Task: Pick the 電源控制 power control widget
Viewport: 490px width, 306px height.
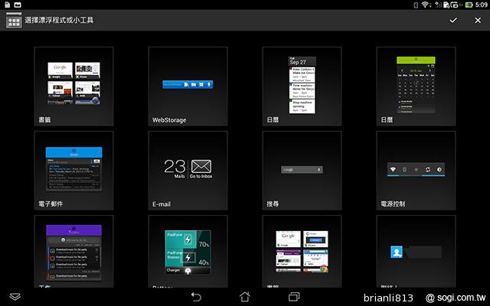Action: pyautogui.click(x=416, y=171)
